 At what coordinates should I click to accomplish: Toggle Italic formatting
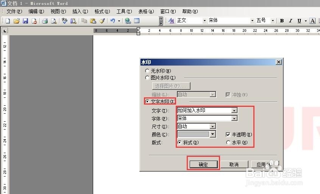point(290,20)
